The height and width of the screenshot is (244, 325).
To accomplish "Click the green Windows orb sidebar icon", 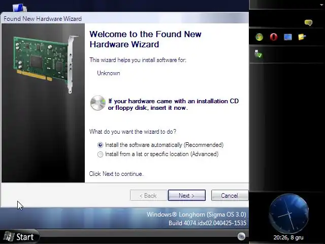I will pos(259,37).
